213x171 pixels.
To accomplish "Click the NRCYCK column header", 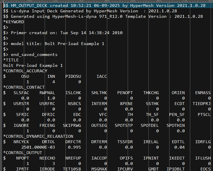I will [x=21, y=142].
